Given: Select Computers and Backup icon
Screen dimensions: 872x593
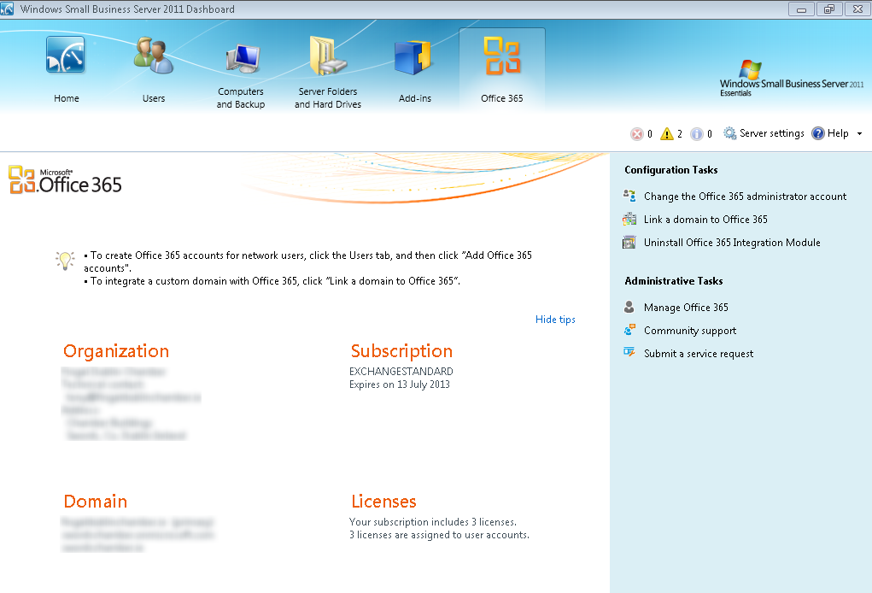Looking at the screenshot, I should [x=243, y=58].
